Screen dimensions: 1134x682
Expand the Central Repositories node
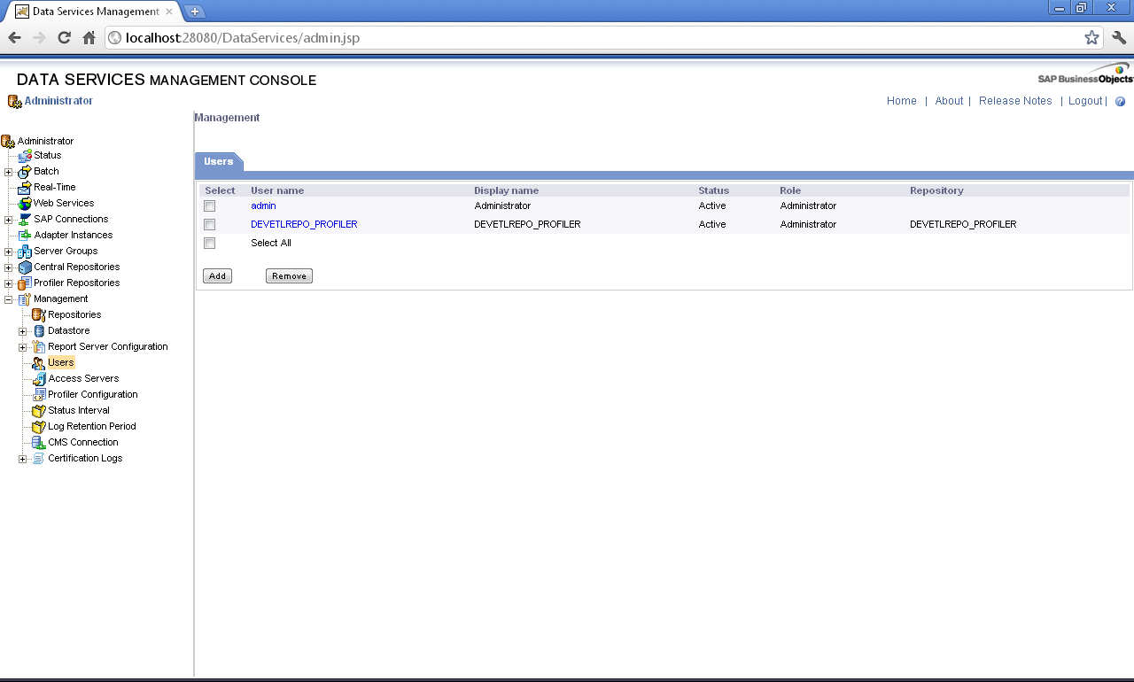pyautogui.click(x=8, y=267)
